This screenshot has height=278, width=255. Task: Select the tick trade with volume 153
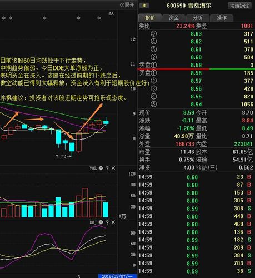239,193
